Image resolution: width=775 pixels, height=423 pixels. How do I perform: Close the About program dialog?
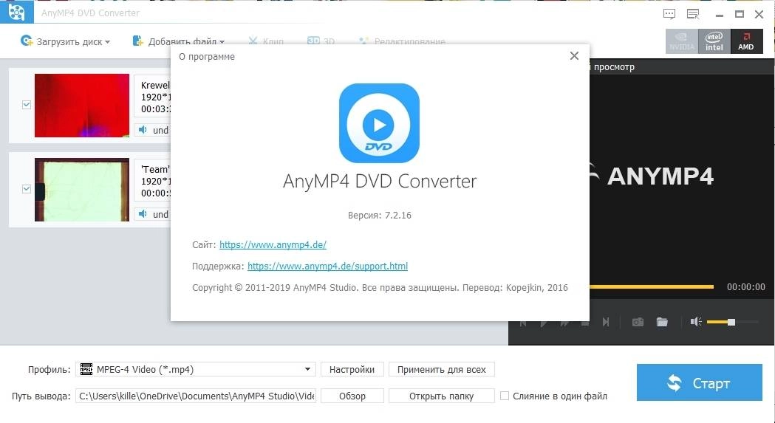coord(574,56)
